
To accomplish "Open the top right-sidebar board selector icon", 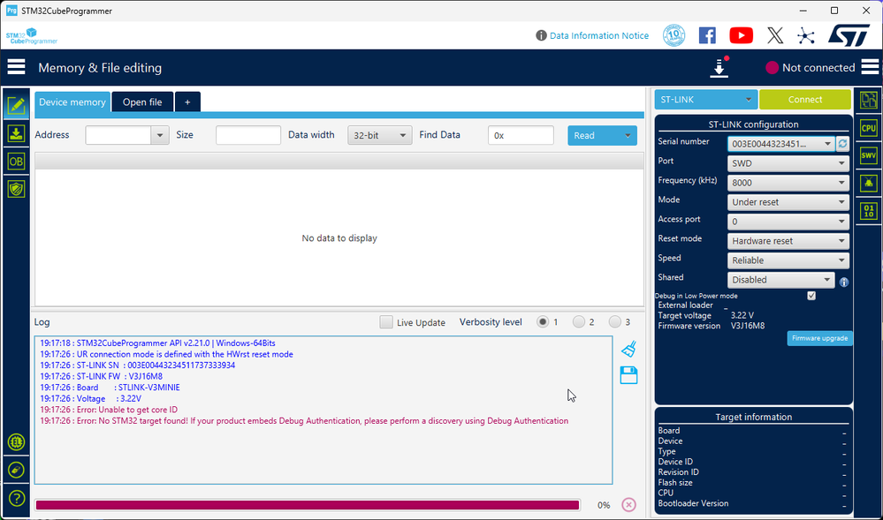I will click(868, 100).
